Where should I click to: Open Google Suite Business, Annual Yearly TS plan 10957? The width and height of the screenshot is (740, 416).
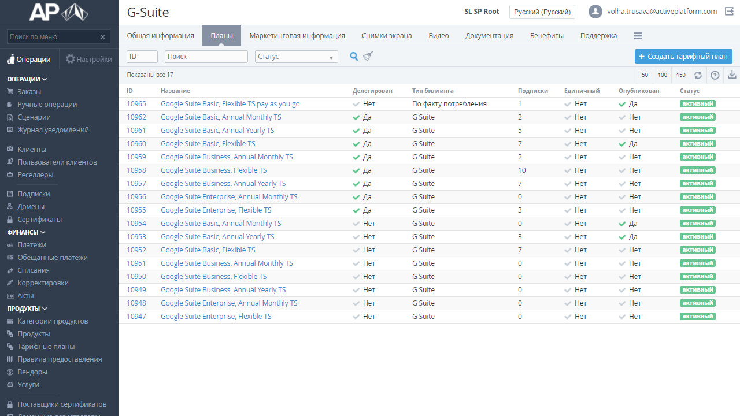tap(223, 184)
